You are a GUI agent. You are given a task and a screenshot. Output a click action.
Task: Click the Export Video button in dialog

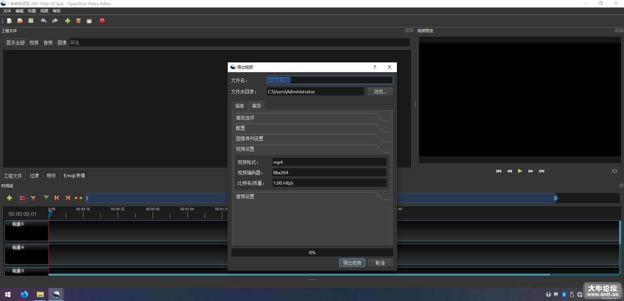(x=352, y=263)
